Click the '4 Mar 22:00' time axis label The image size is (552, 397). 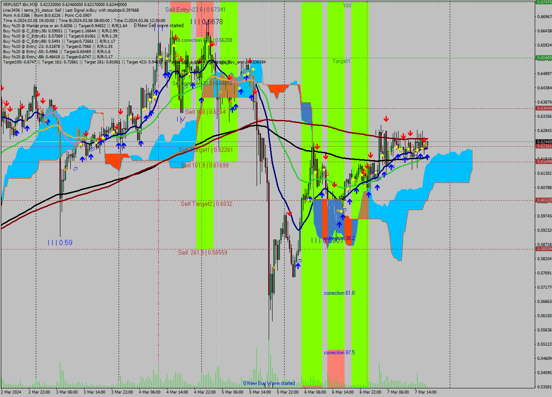[x=204, y=392]
